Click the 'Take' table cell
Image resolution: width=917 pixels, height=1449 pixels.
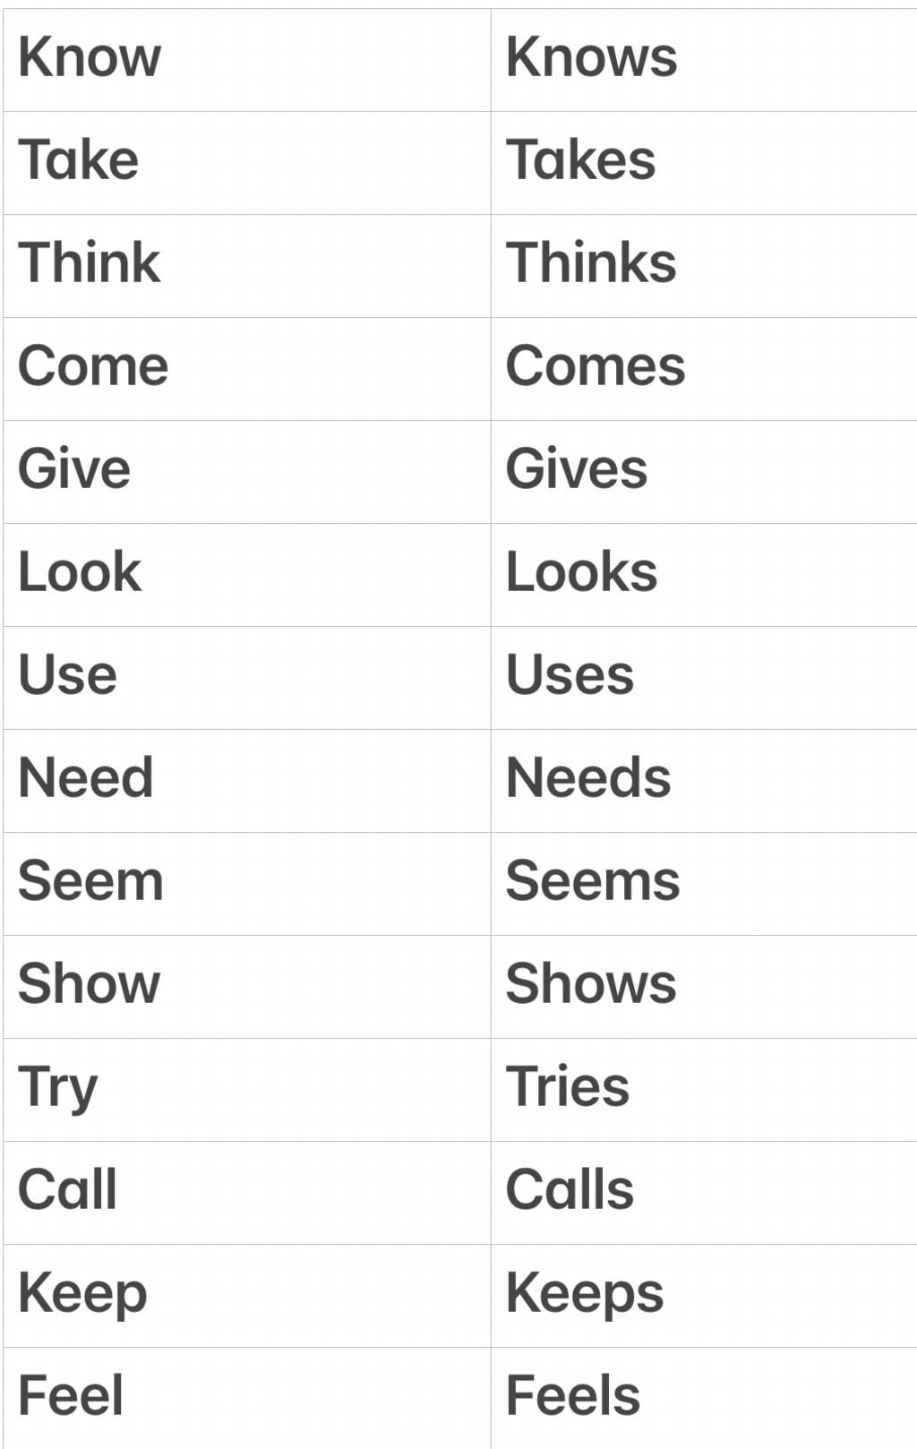(x=247, y=163)
